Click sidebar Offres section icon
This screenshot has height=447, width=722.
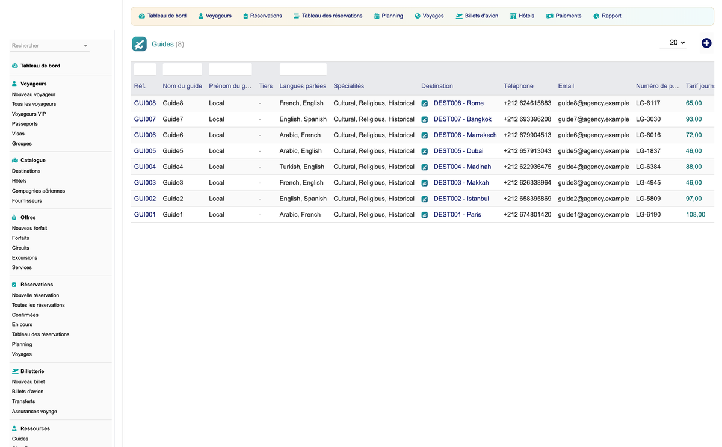(14, 218)
